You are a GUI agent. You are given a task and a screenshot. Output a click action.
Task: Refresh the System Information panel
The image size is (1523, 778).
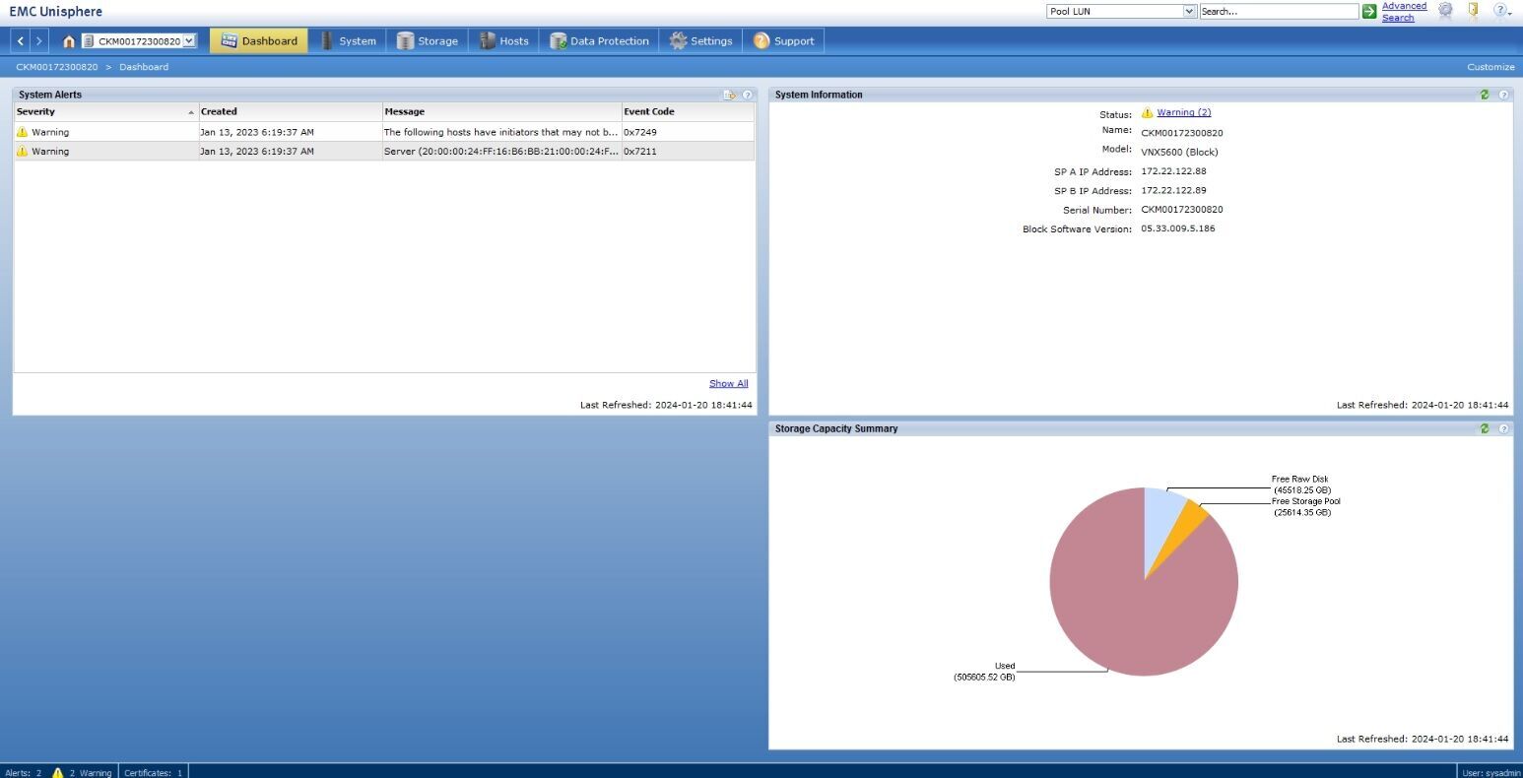pyautogui.click(x=1485, y=95)
